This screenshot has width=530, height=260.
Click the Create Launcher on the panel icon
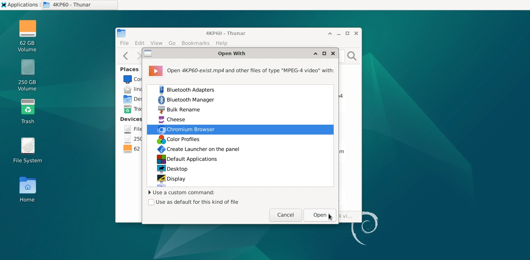[x=161, y=149]
